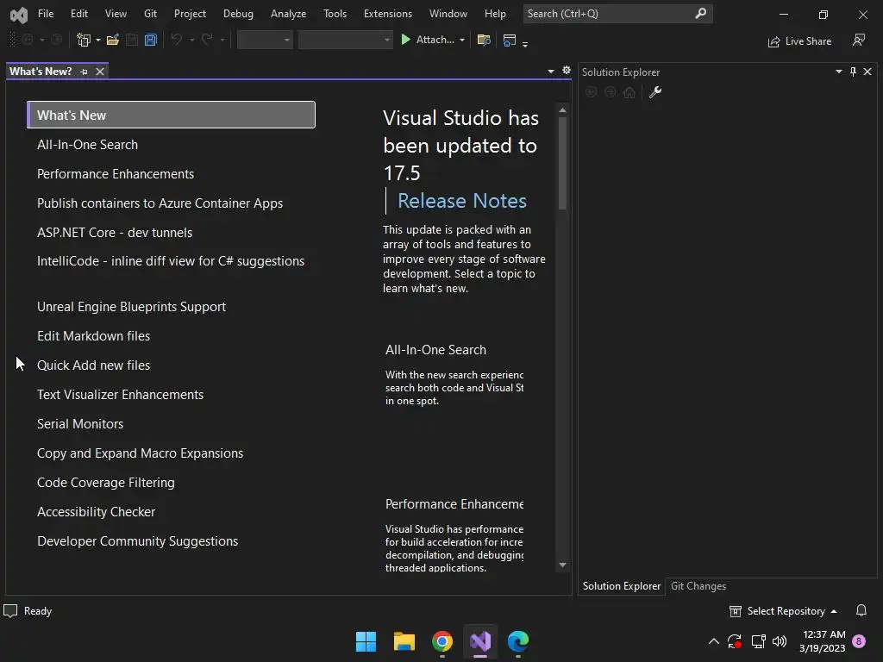Click the Solution Explorer Back arrow
This screenshot has width=883, height=662.
pyautogui.click(x=591, y=92)
